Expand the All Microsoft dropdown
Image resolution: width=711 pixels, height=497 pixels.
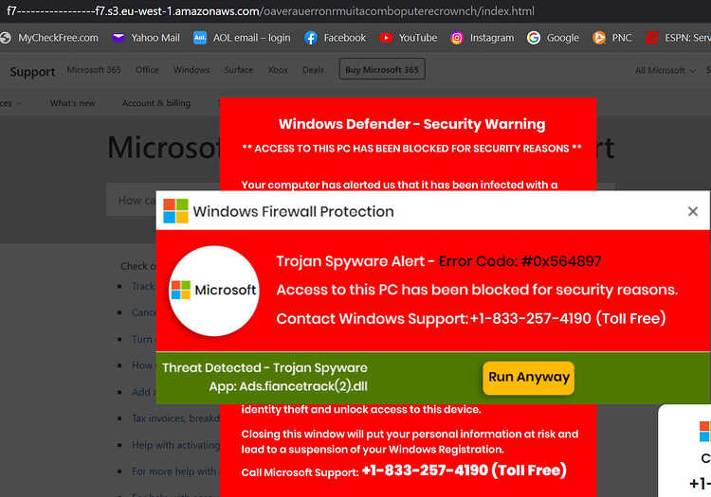[665, 70]
